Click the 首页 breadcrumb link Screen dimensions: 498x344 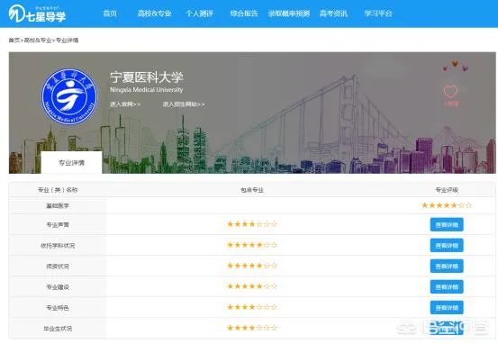[x=14, y=41]
